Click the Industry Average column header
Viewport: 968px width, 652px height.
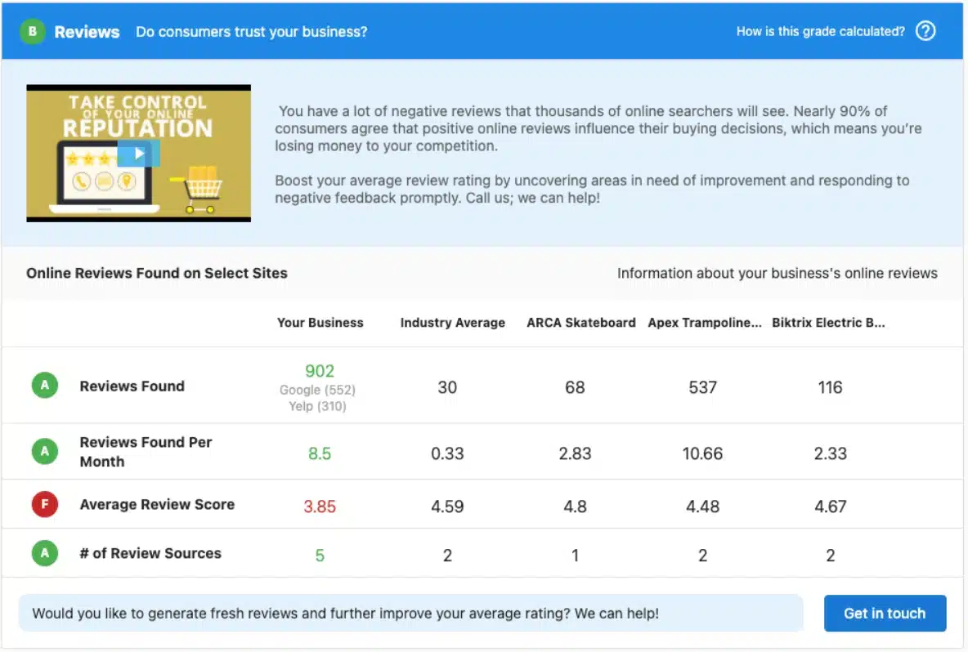(452, 322)
